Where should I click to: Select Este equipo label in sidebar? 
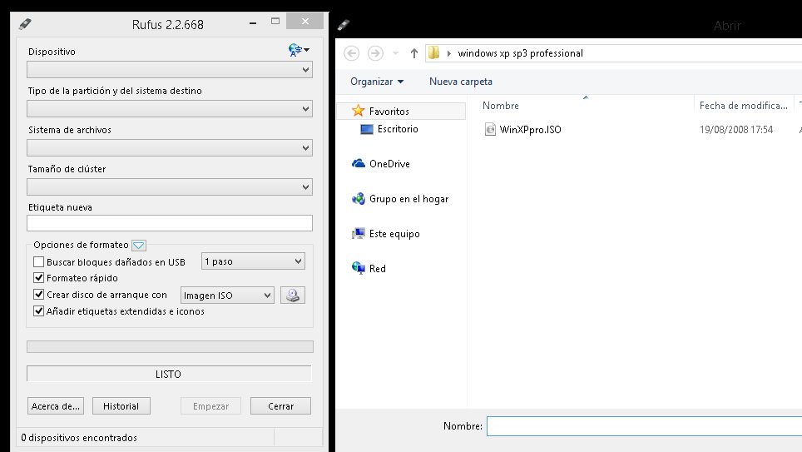click(394, 233)
